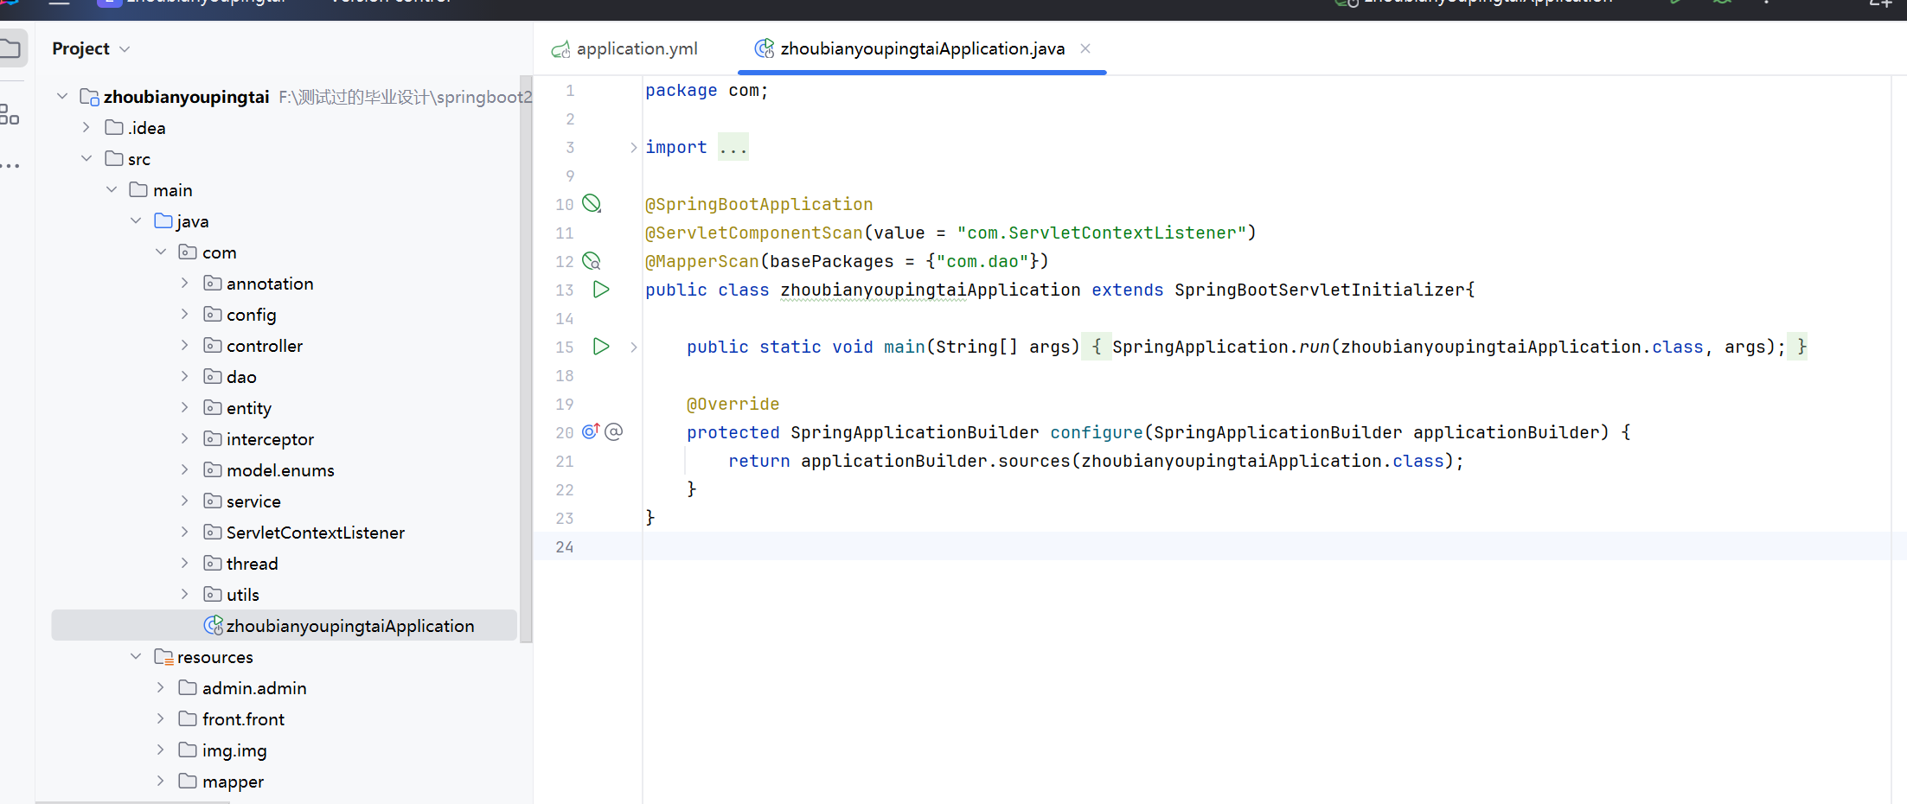Click the application.yml tab file icon

560,49
